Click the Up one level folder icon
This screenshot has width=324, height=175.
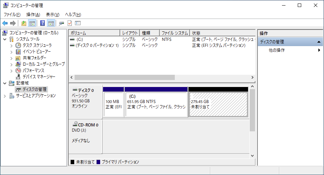[23, 23]
